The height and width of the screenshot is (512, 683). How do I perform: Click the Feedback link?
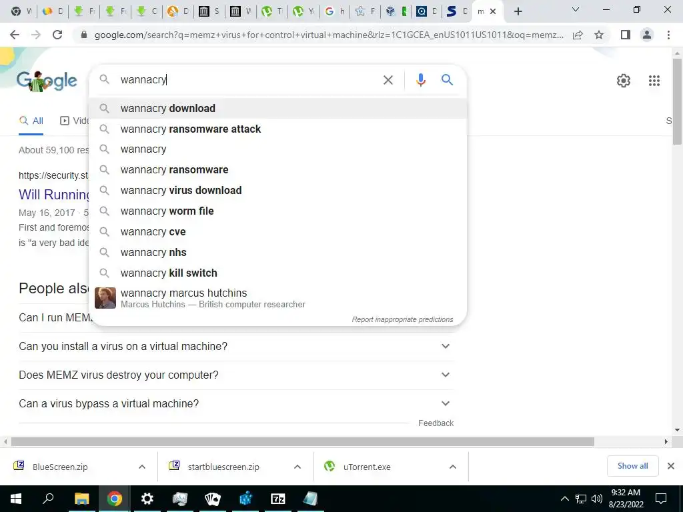436,423
